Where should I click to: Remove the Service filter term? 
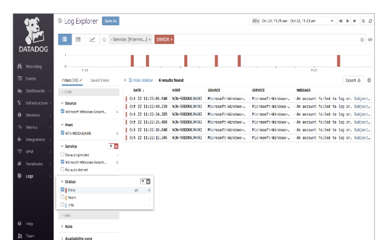(x=150, y=40)
